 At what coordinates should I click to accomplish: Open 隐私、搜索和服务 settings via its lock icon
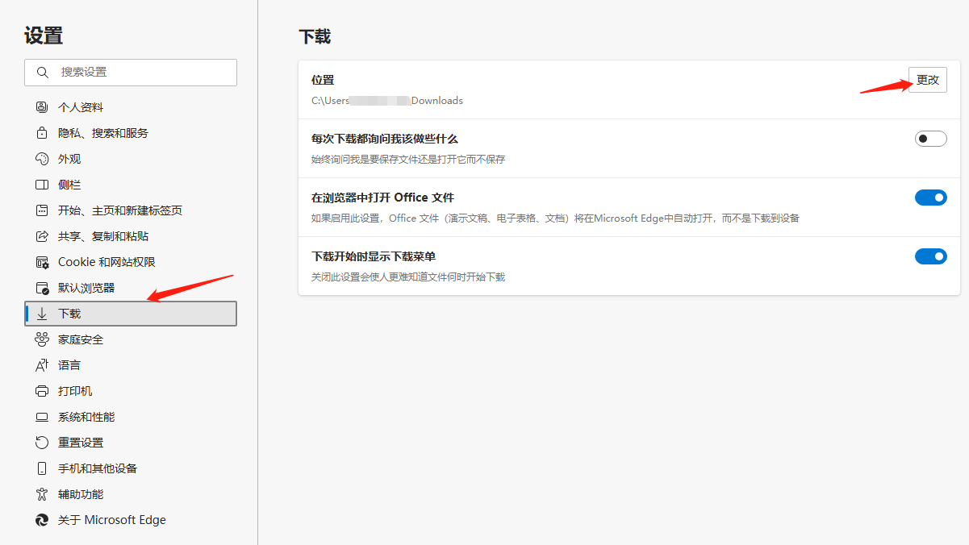[44, 132]
